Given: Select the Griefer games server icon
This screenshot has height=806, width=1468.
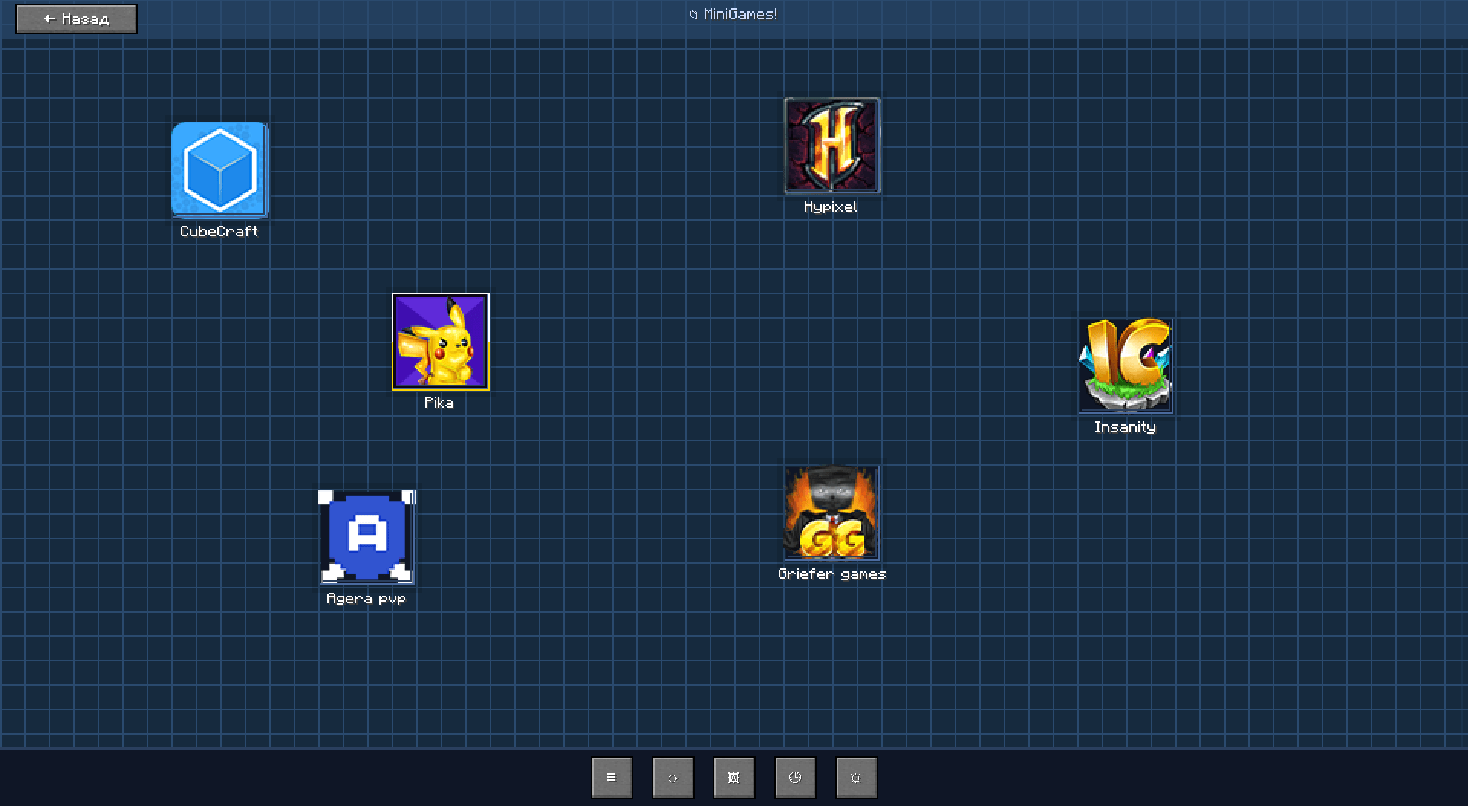Looking at the screenshot, I should 832,512.
